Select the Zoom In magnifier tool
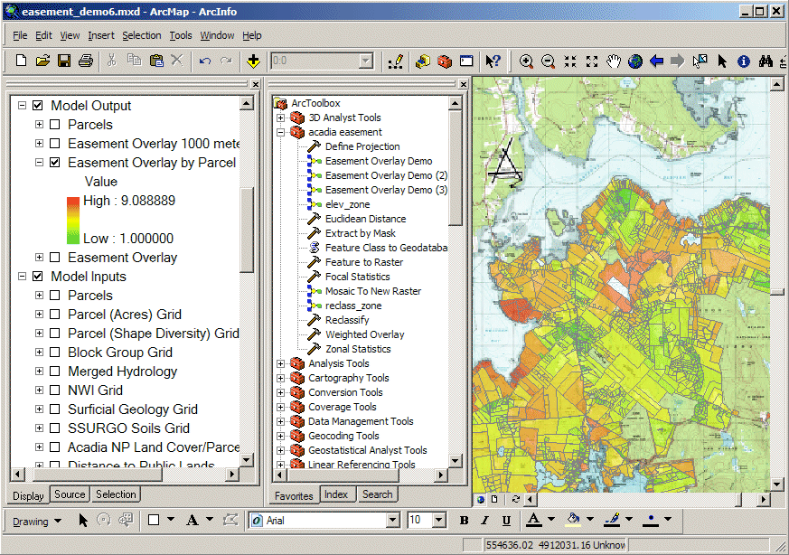This screenshot has width=789, height=555. coord(526,61)
